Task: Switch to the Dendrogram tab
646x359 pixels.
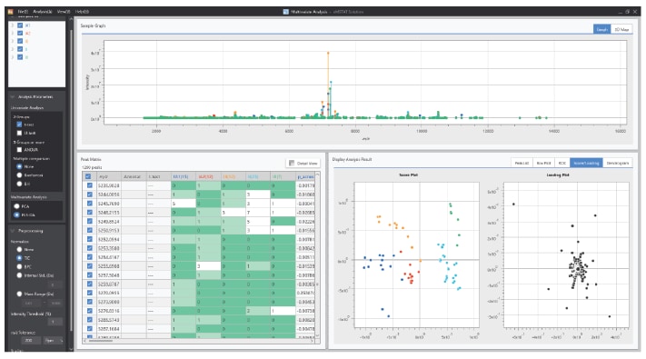Action: [617, 164]
